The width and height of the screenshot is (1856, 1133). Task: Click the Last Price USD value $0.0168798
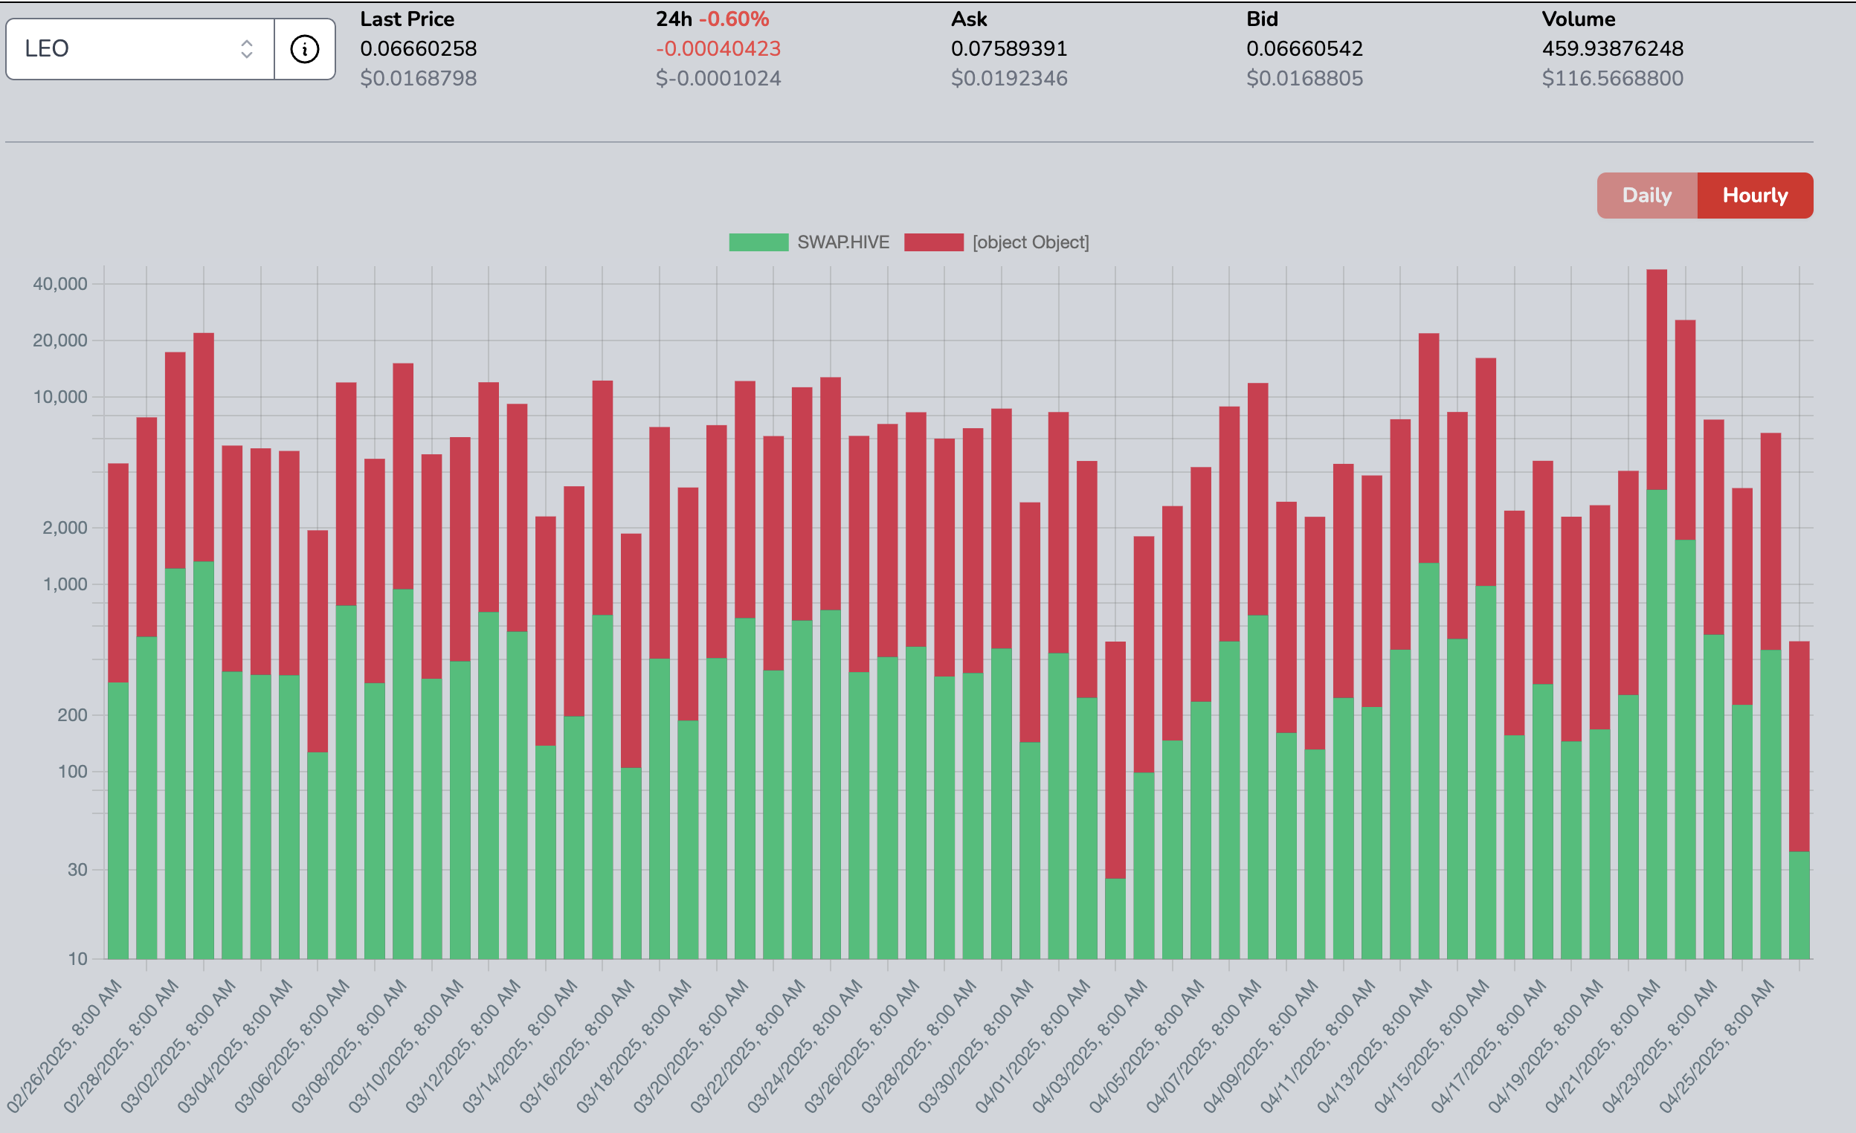click(418, 78)
